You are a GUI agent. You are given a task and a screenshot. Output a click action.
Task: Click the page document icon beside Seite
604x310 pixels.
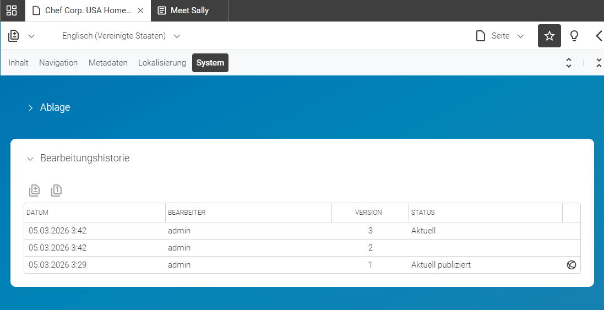[x=480, y=36]
